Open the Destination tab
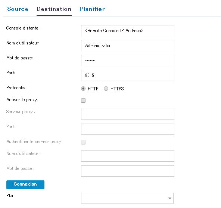 coord(54,9)
